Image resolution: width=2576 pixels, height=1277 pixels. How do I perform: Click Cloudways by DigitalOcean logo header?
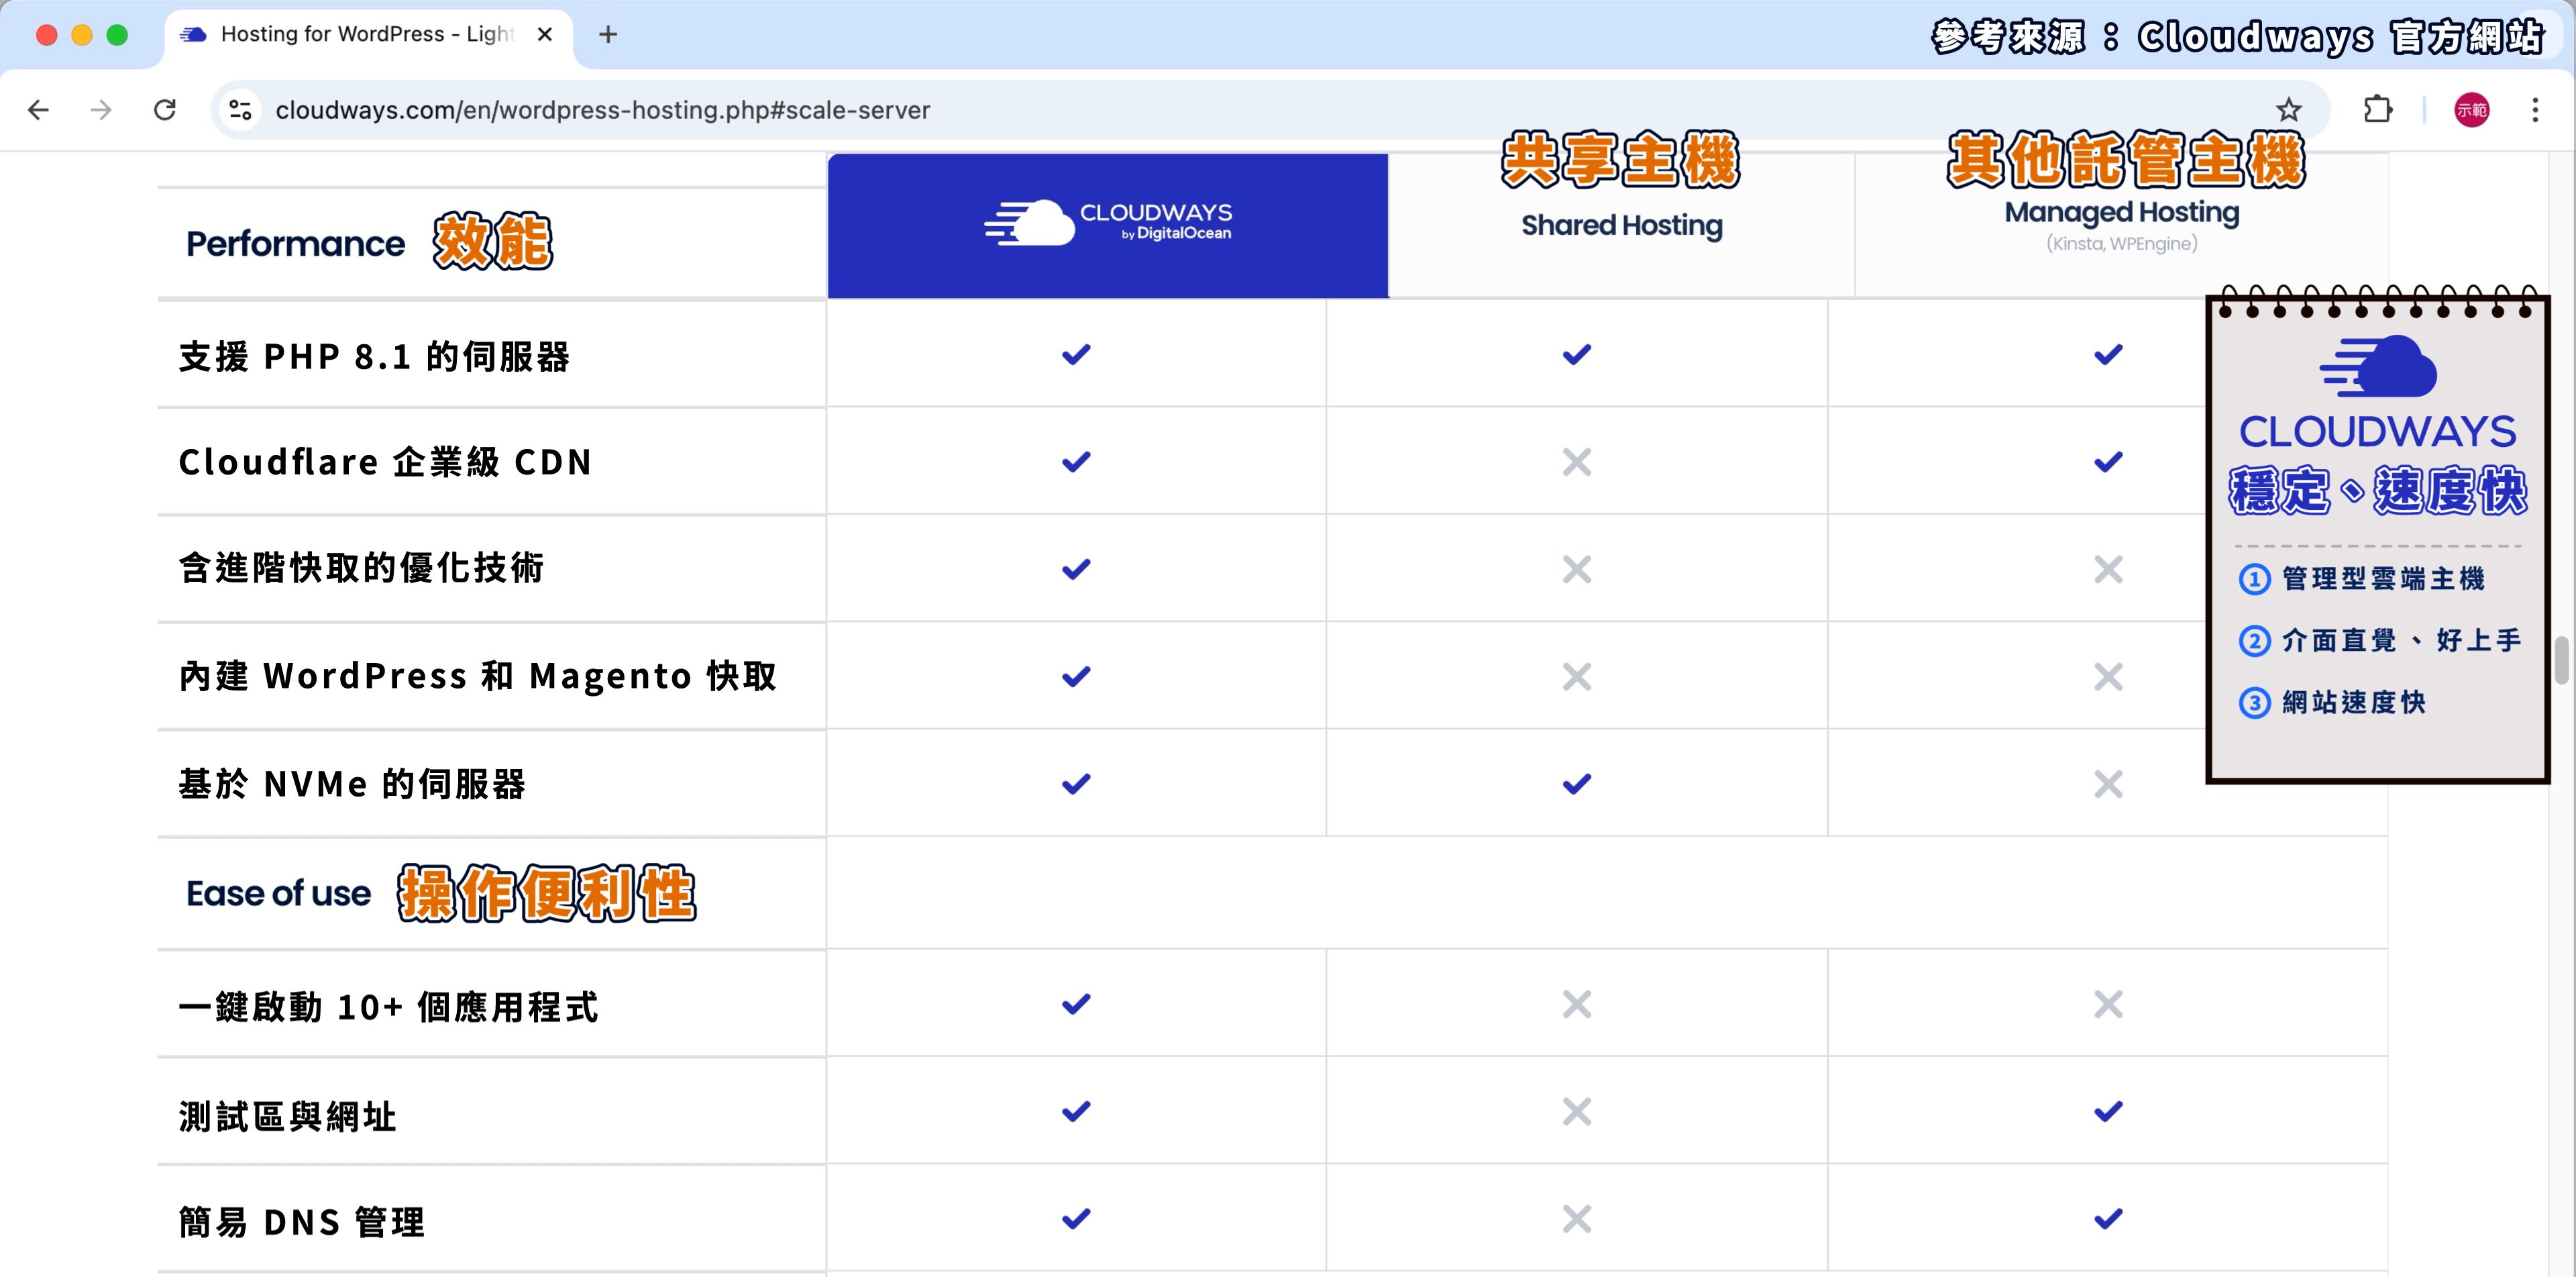pyautogui.click(x=1108, y=222)
